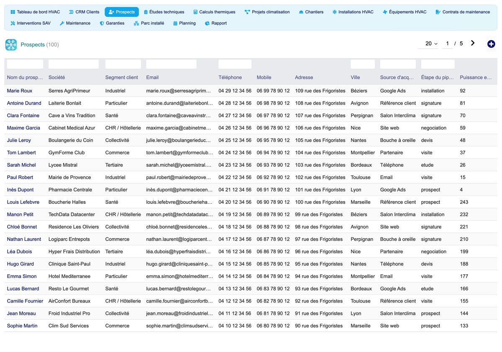Select the Prospects tab

(122, 12)
